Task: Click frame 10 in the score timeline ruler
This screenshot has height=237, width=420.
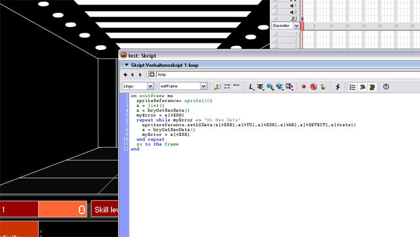Action: coord(331,26)
